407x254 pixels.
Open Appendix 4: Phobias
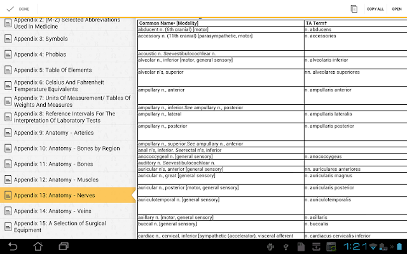click(x=68, y=55)
